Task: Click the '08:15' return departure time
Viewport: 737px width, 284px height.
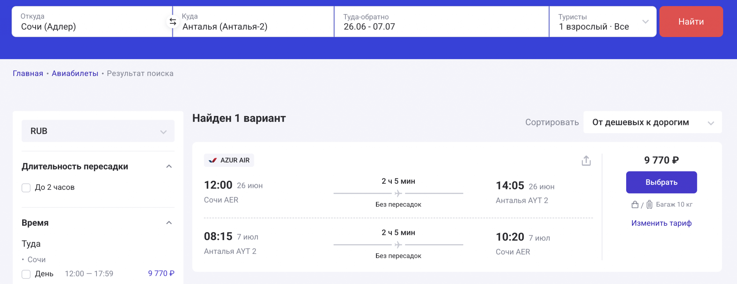Action: click(x=218, y=236)
